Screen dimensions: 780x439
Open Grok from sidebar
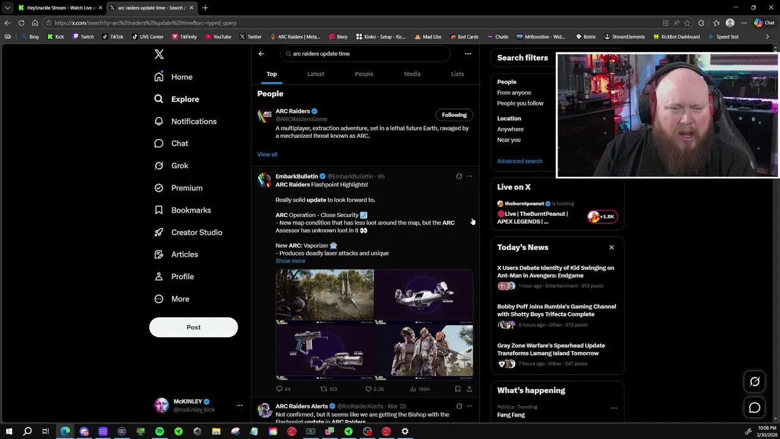(171, 165)
